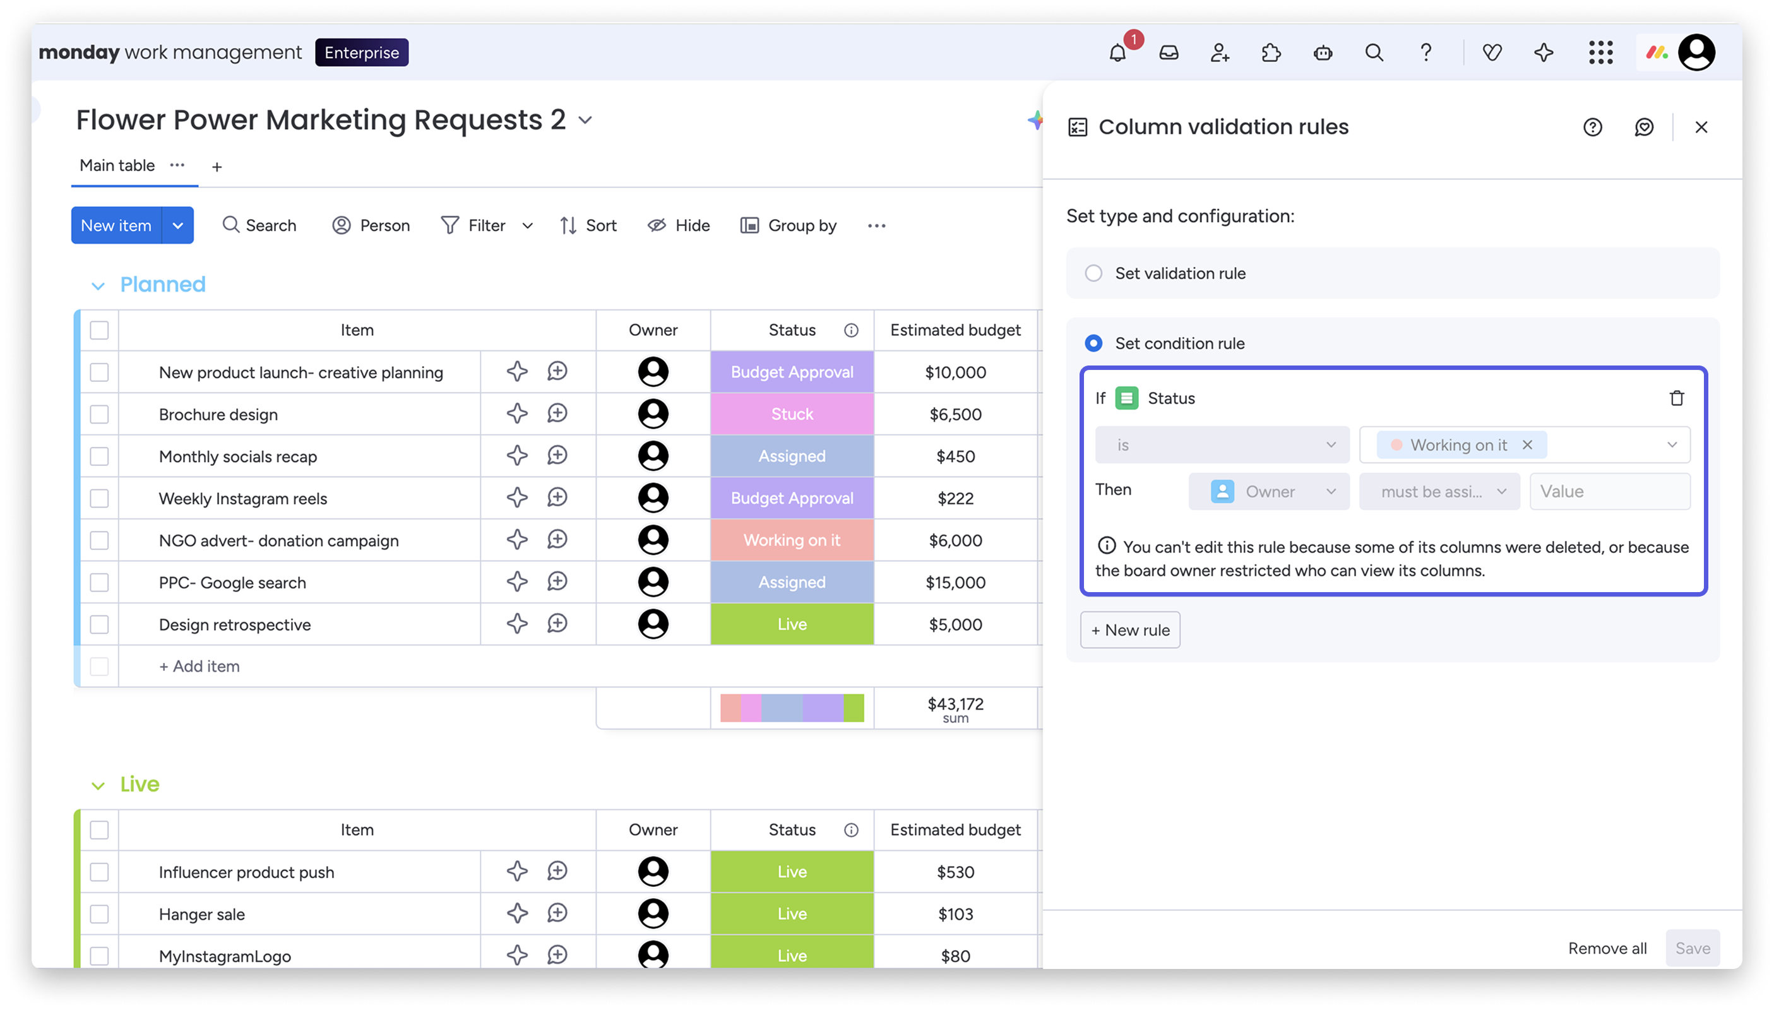Click Remove all in the panel footer
Screen dimensions: 1774x1010
point(1607,948)
